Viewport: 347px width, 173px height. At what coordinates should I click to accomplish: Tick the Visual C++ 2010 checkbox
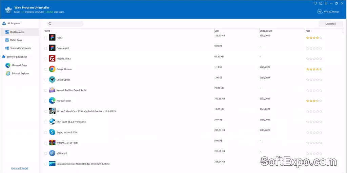pyautogui.click(x=46, y=112)
